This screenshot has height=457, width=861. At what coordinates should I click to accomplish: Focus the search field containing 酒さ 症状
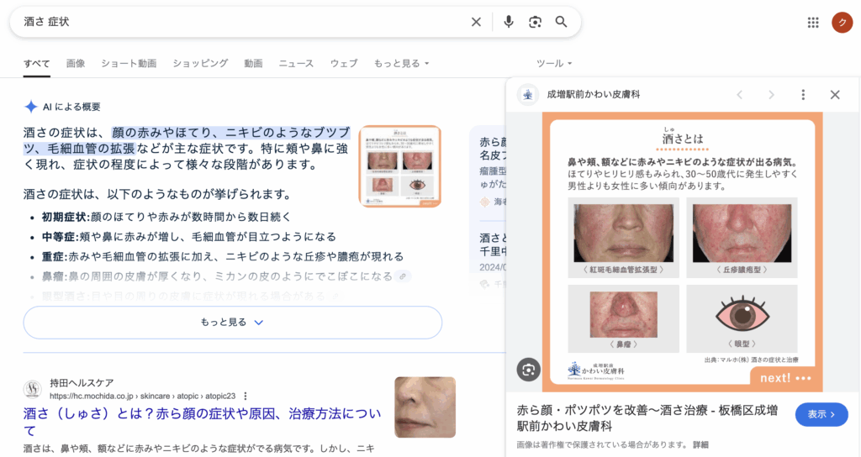click(x=241, y=22)
